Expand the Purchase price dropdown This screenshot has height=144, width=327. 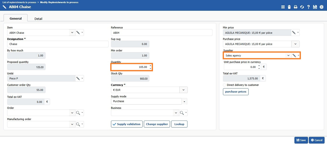(x=295, y=44)
